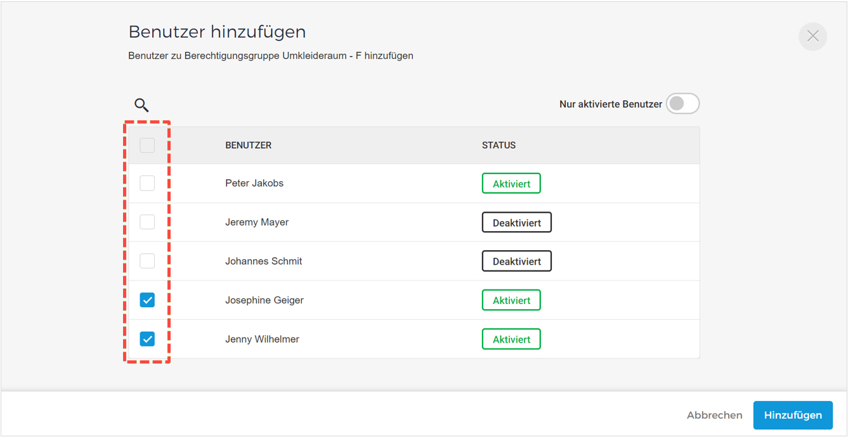The image size is (848, 437).
Task: Check the box for Peter Jakobs
Action: 147,184
